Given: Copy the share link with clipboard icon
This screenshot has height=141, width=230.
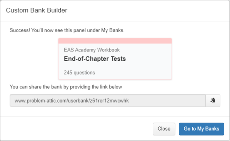Looking at the screenshot, I should point(213,101).
